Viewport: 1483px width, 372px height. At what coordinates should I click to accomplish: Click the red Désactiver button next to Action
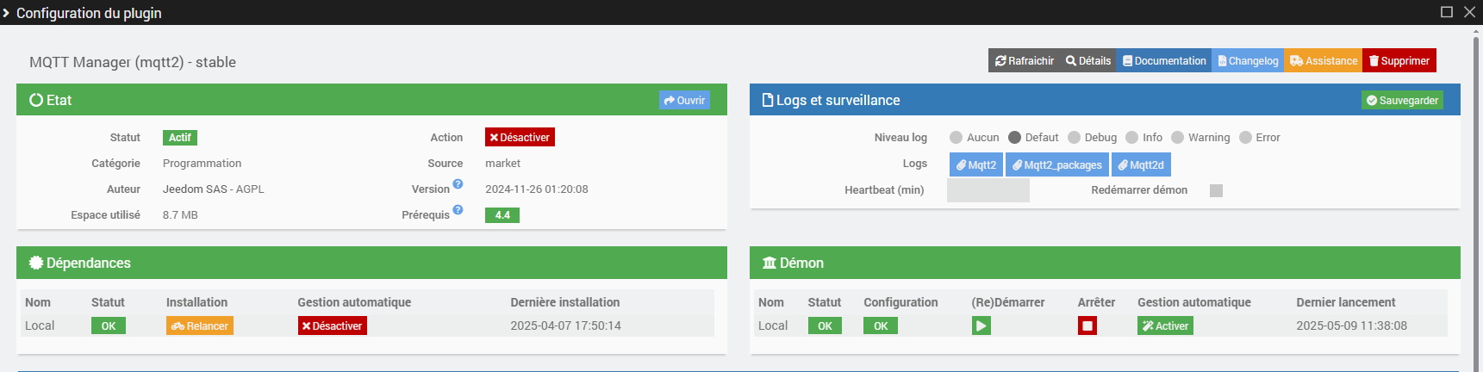(x=520, y=137)
